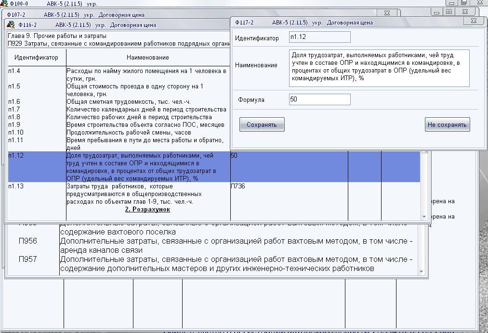Image resolution: width=488 pixels, height=333 pixels.
Task: Click inside the Наименование text area
Action: tap(379, 68)
